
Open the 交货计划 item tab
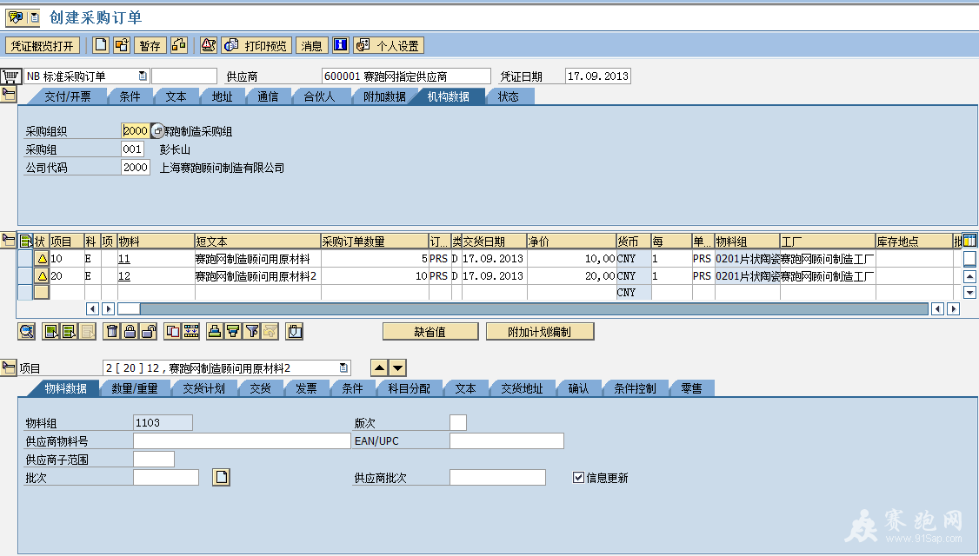[x=203, y=388]
